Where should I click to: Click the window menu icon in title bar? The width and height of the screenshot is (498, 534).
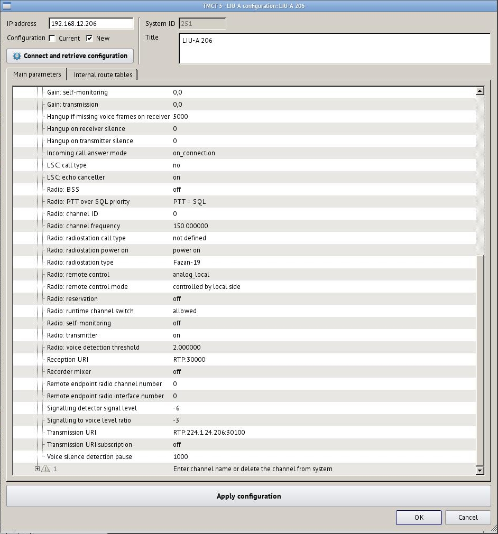[x=6, y=6]
